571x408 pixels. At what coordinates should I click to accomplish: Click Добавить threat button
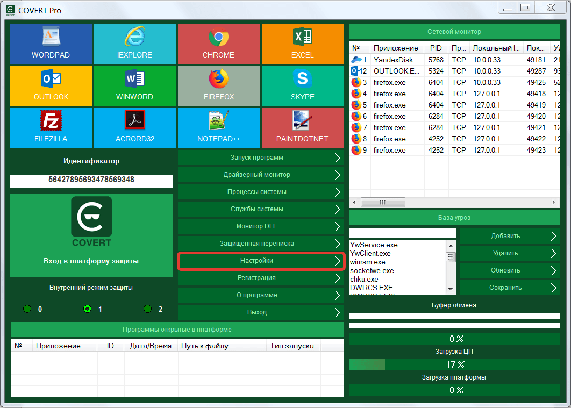pyautogui.click(x=510, y=236)
